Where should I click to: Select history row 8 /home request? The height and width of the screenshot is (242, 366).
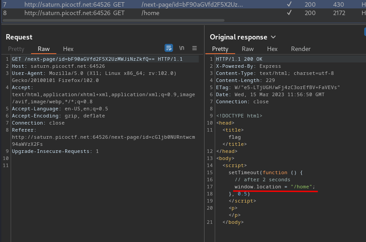point(183,13)
